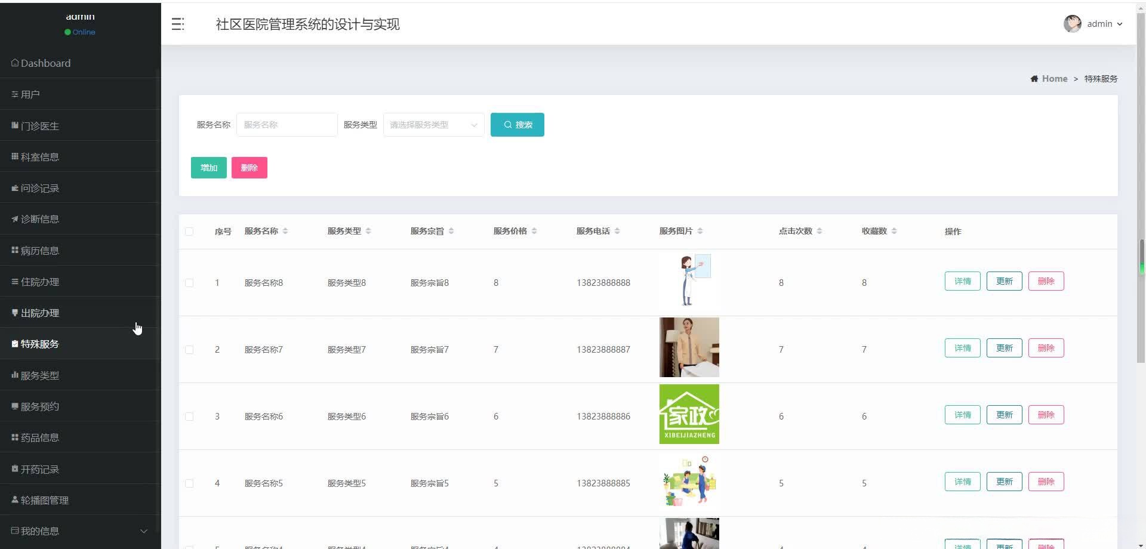1146x549 pixels.
Task: Click 删除 for 服务名称5
Action: tap(1046, 482)
